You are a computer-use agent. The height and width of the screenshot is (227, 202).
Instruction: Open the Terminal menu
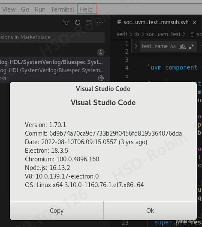pyautogui.click(x=62, y=9)
